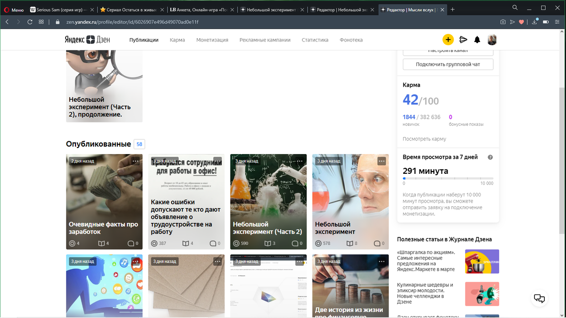
Task: Open options menu on Небольшой эксперимент scientist card
Action: [382, 161]
